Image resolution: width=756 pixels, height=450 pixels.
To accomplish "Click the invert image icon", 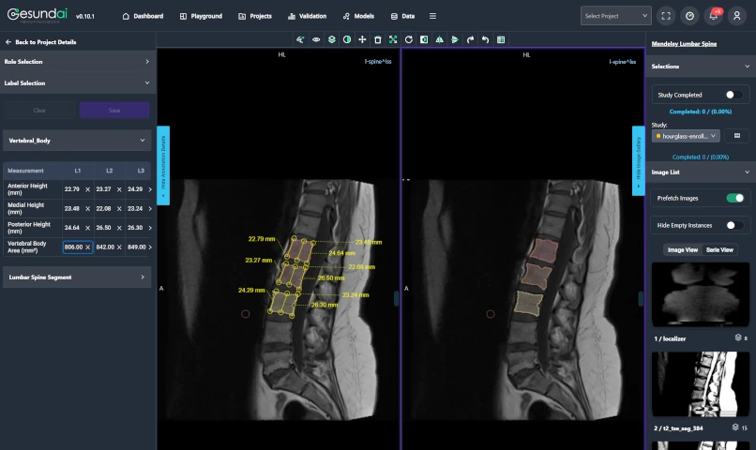I will [x=424, y=39].
